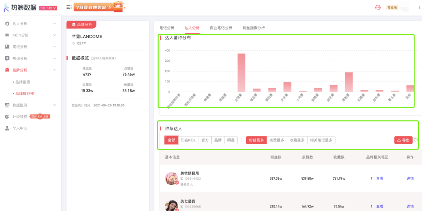The width and height of the screenshot is (422, 211).
Task: Select the 全部 influencer filter
Action: point(172,140)
